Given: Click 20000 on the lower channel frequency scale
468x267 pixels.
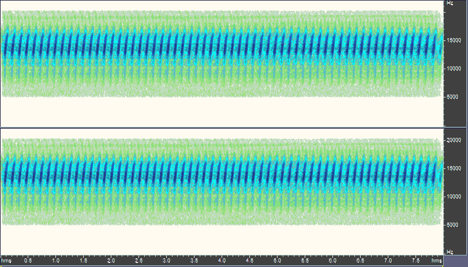Looking at the screenshot, I should [x=454, y=140].
